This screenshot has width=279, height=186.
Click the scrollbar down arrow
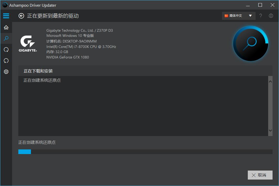(270, 131)
